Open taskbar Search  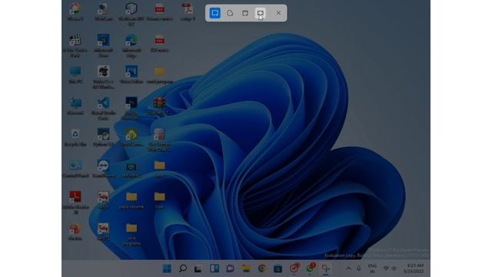pos(183,269)
